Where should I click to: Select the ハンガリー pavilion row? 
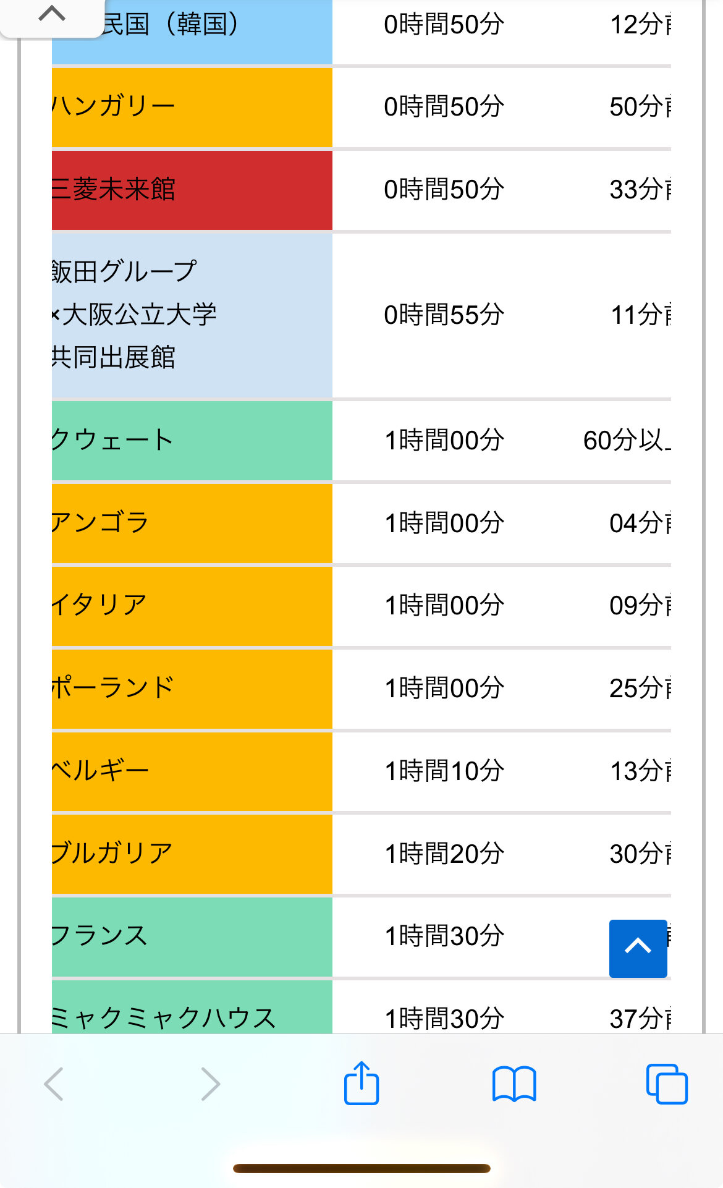192,107
